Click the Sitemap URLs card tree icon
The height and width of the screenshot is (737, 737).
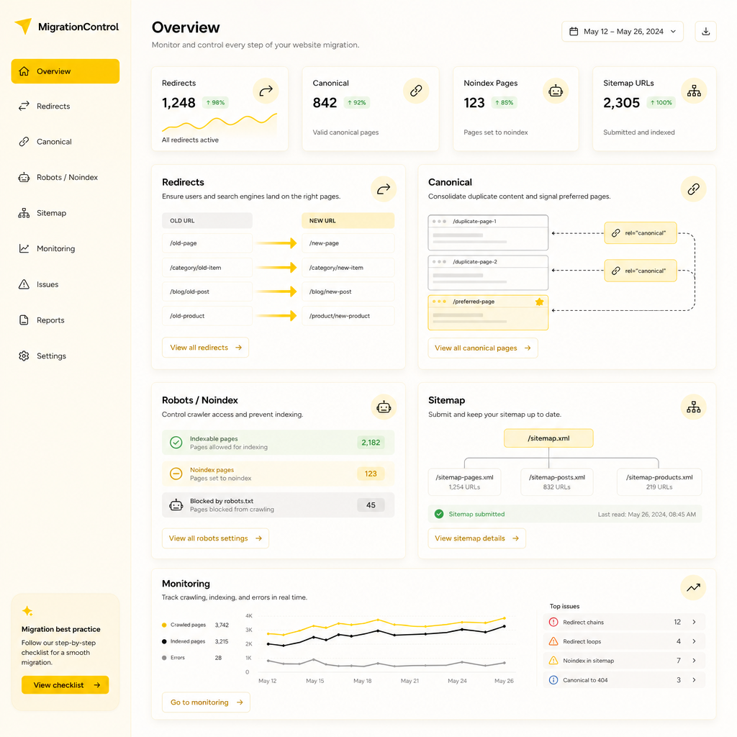[x=694, y=91]
